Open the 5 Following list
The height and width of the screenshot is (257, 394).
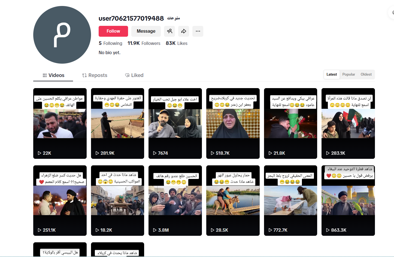click(110, 43)
